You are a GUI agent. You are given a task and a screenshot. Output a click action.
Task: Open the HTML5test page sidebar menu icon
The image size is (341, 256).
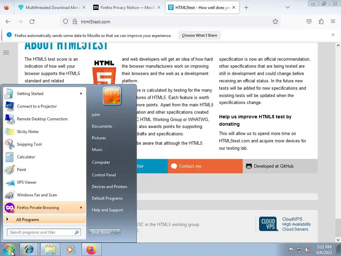(6, 52)
